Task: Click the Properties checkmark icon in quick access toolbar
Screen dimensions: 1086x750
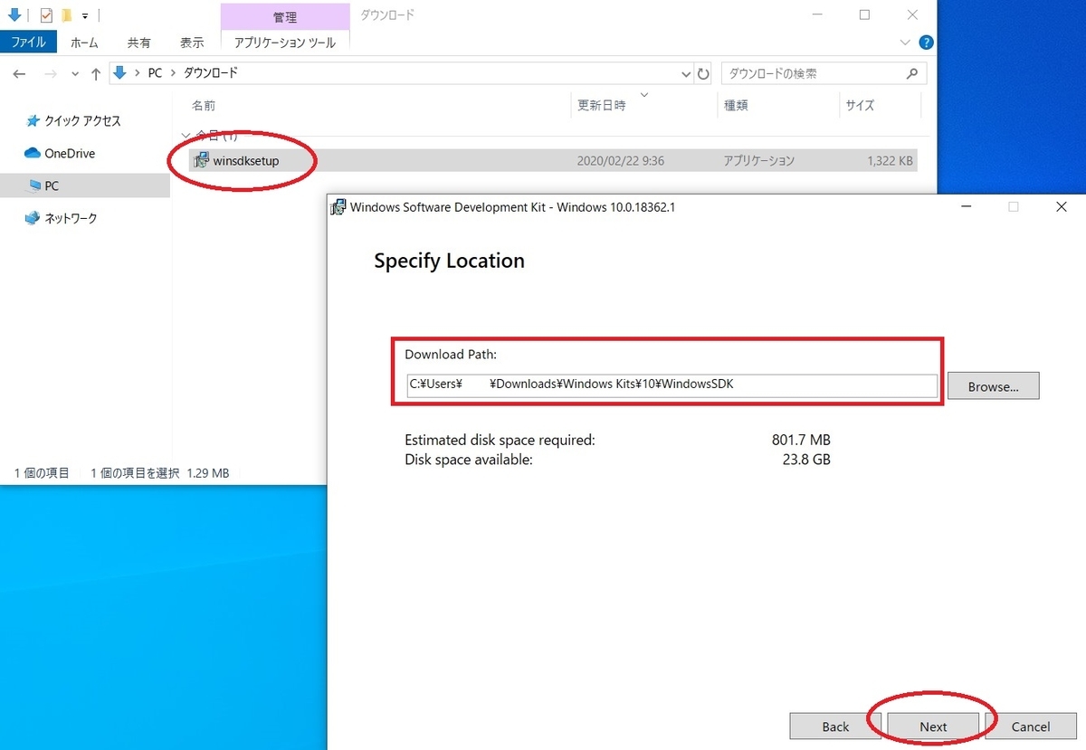Action: (47, 15)
